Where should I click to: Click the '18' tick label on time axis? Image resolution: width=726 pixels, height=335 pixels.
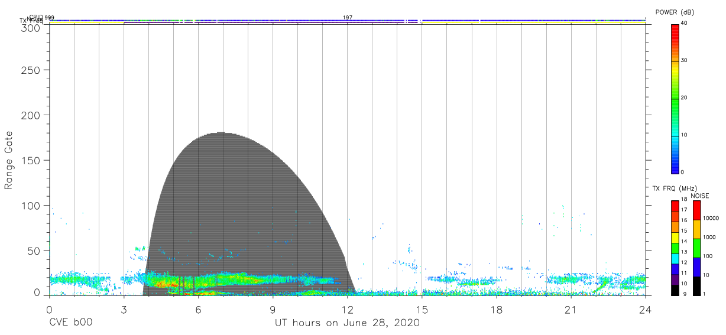[x=496, y=309]
